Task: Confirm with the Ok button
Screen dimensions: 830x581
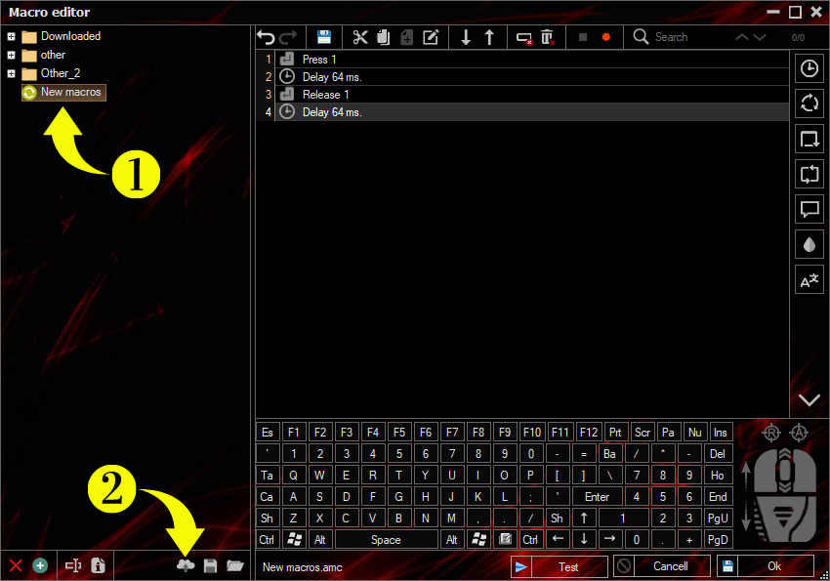Action: tap(765, 566)
